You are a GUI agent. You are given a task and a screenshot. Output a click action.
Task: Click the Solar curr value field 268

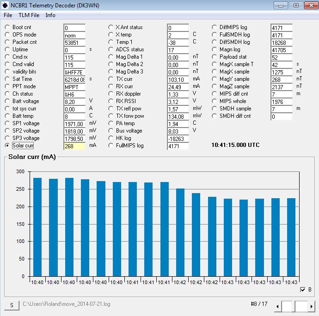pos(74,146)
